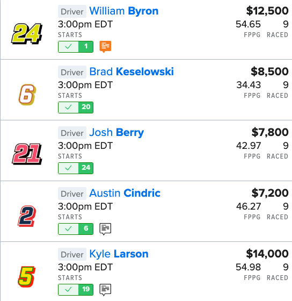This screenshot has height=301, width=292.
Task: Click the pink number 21 car logo
Action: coord(27,154)
